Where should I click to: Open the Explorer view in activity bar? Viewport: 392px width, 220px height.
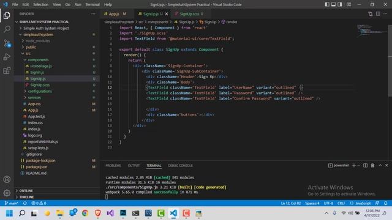7,15
